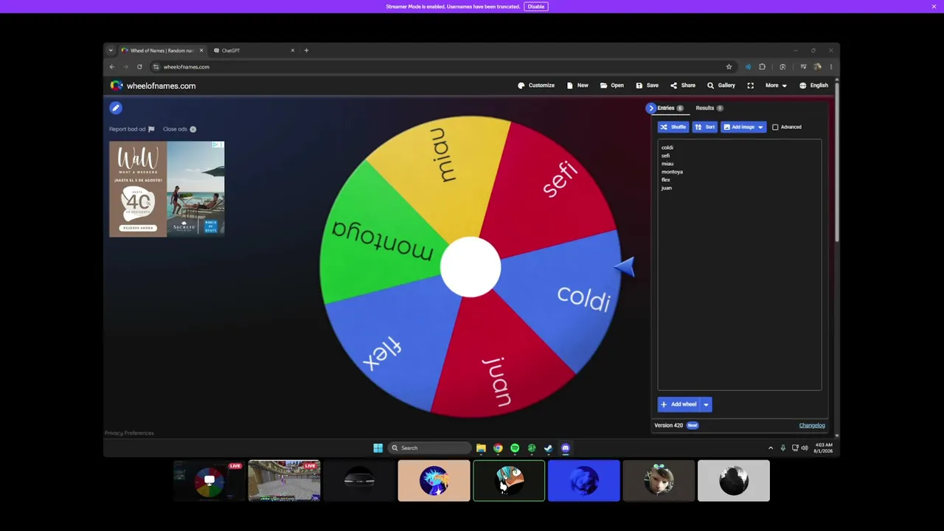The image size is (944, 531).
Task: Spin the wheel at its center hub
Action: (x=471, y=267)
